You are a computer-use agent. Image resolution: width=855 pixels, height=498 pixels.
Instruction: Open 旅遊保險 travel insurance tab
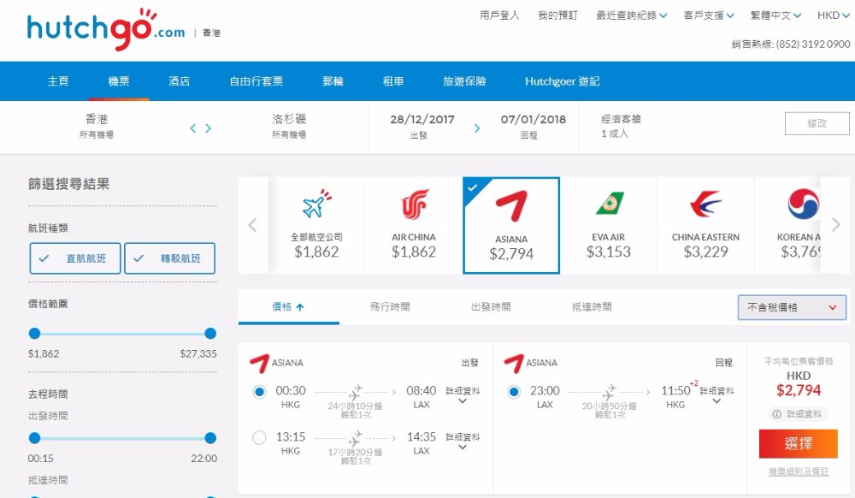click(x=464, y=81)
